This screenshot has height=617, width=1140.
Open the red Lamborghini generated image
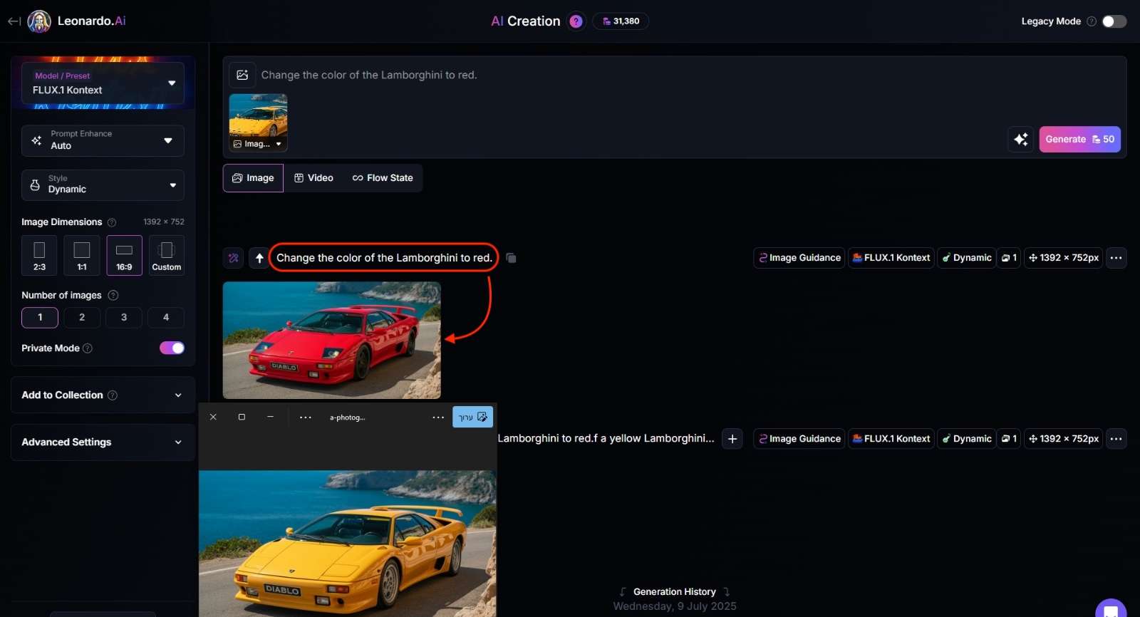[331, 340]
